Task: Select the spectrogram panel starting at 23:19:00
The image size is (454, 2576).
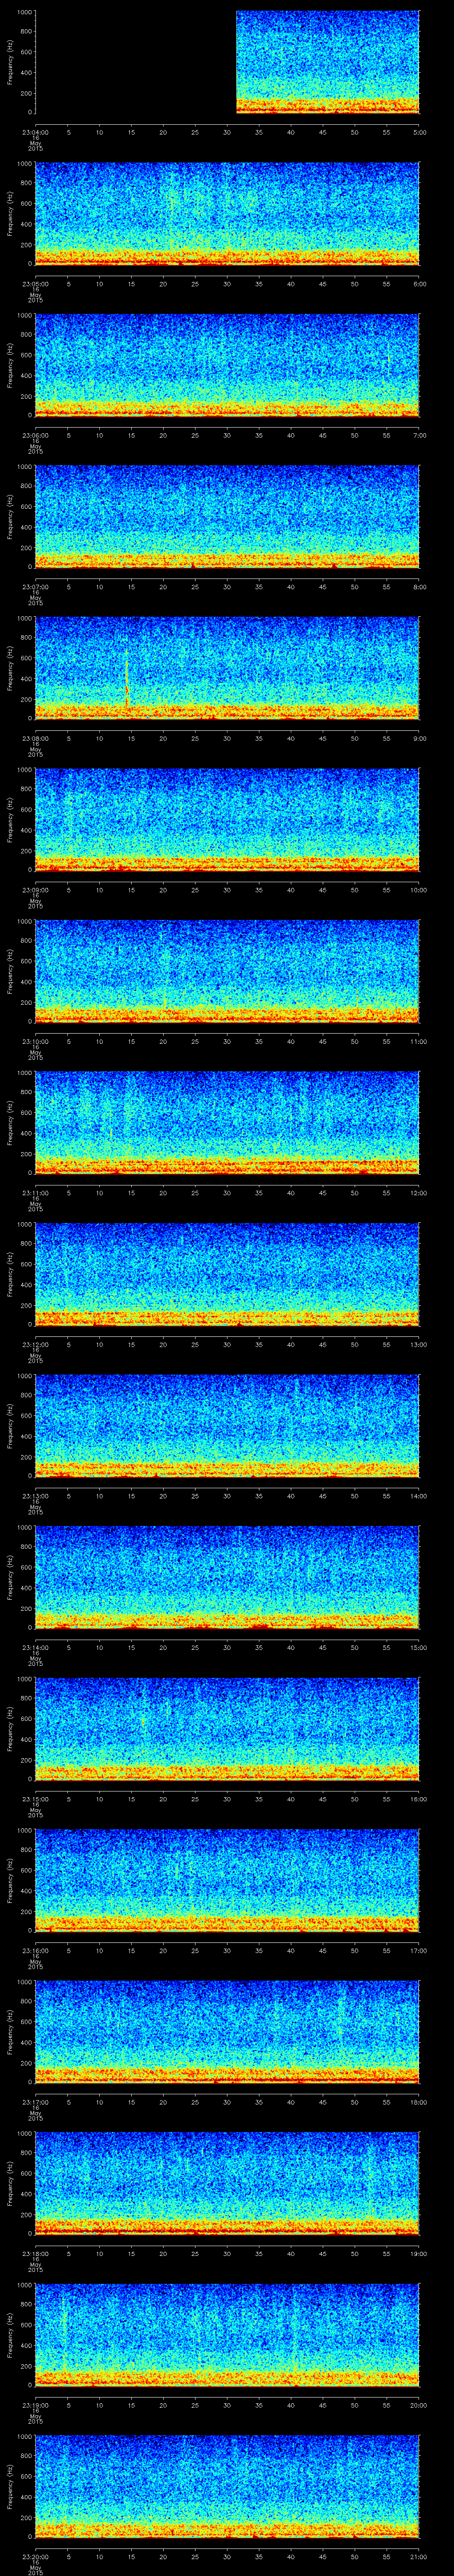Action: [x=227, y=2335]
